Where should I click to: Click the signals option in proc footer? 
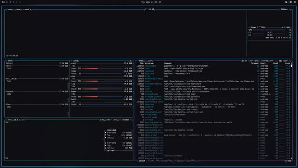coord(180,161)
